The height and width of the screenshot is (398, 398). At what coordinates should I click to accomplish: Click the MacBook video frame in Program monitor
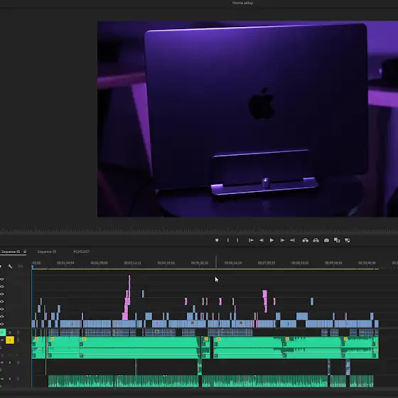pyautogui.click(x=247, y=119)
